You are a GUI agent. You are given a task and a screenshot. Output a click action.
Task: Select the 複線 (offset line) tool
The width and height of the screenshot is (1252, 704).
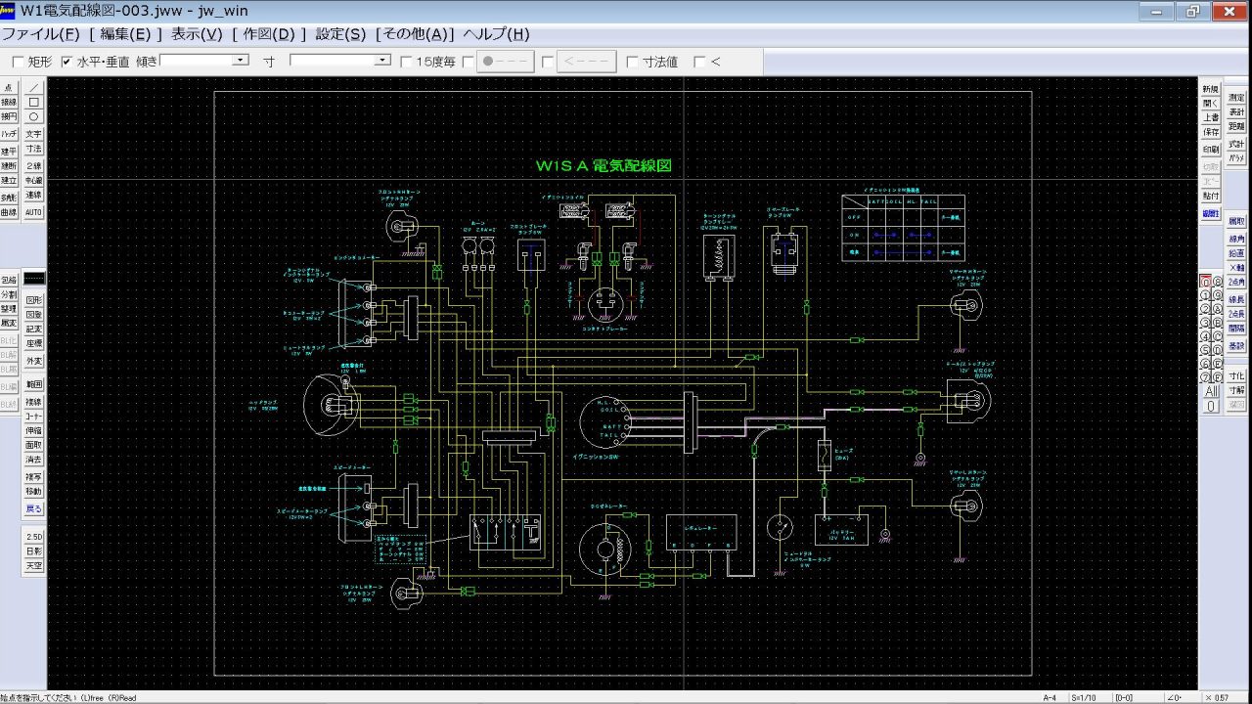coord(34,402)
